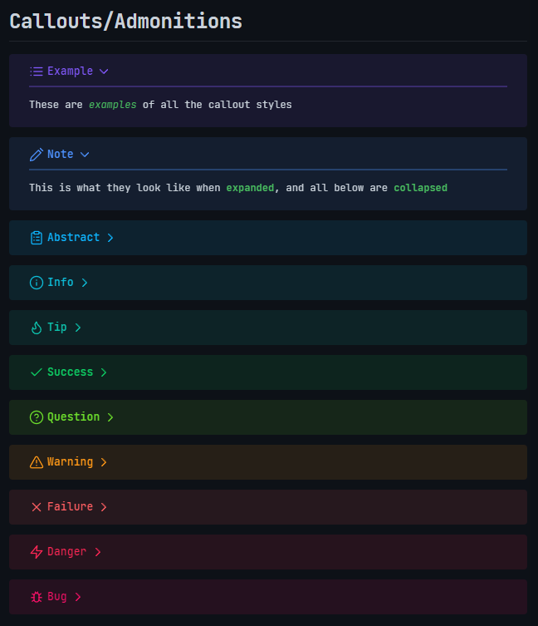Screen dimensions: 538x626
Task: Click the Abstract callout title
Action: coord(73,238)
